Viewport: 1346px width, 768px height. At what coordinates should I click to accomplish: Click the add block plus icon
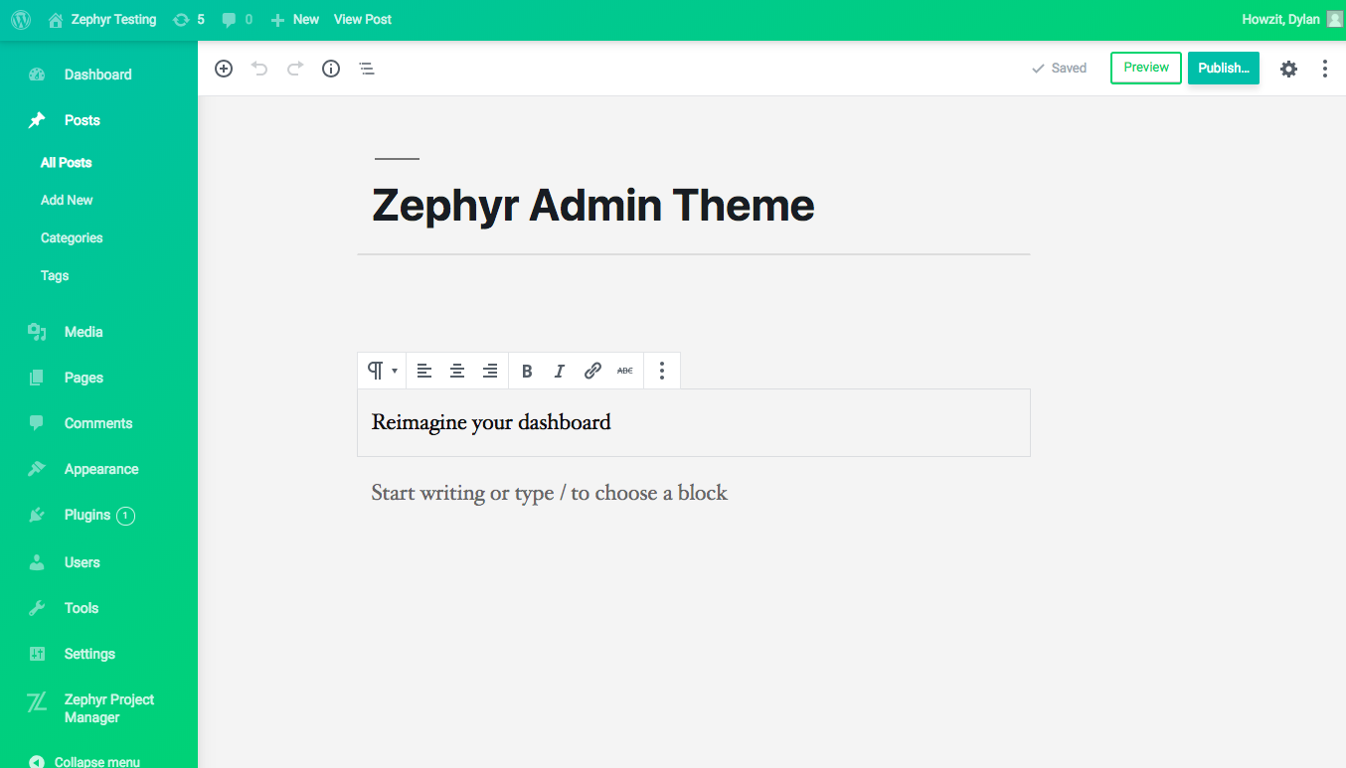tap(224, 69)
